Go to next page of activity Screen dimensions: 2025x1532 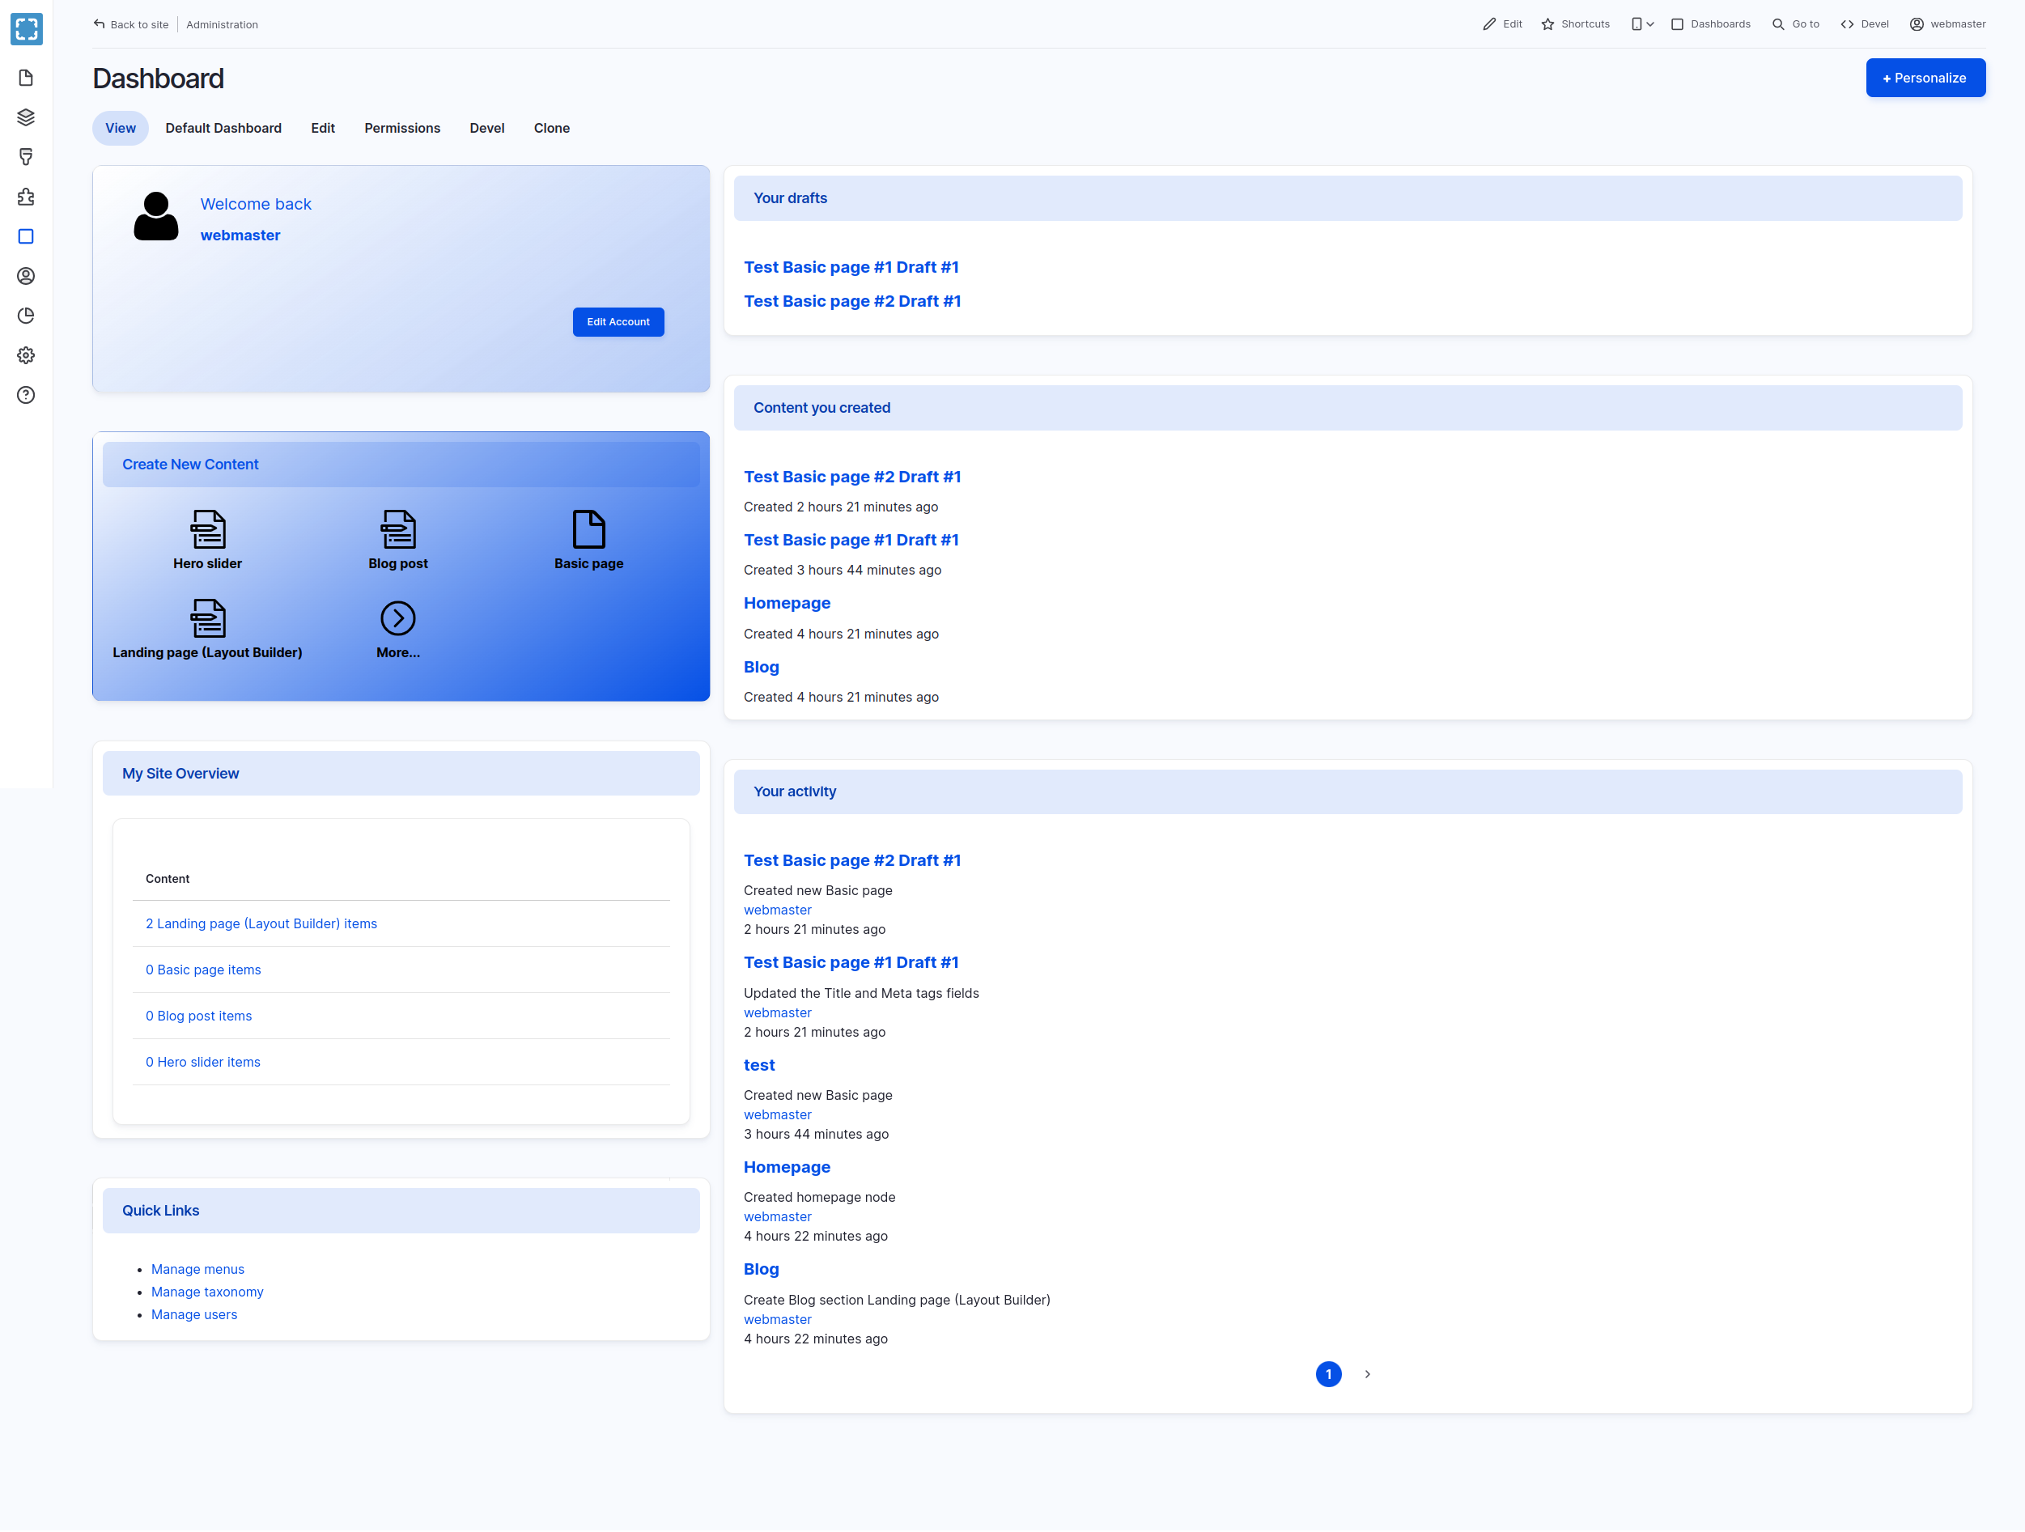(x=1367, y=1373)
